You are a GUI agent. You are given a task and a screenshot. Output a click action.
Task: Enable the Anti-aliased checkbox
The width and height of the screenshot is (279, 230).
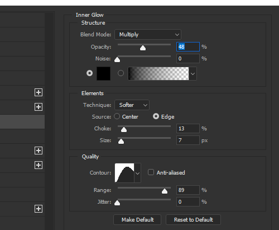pyautogui.click(x=151, y=172)
